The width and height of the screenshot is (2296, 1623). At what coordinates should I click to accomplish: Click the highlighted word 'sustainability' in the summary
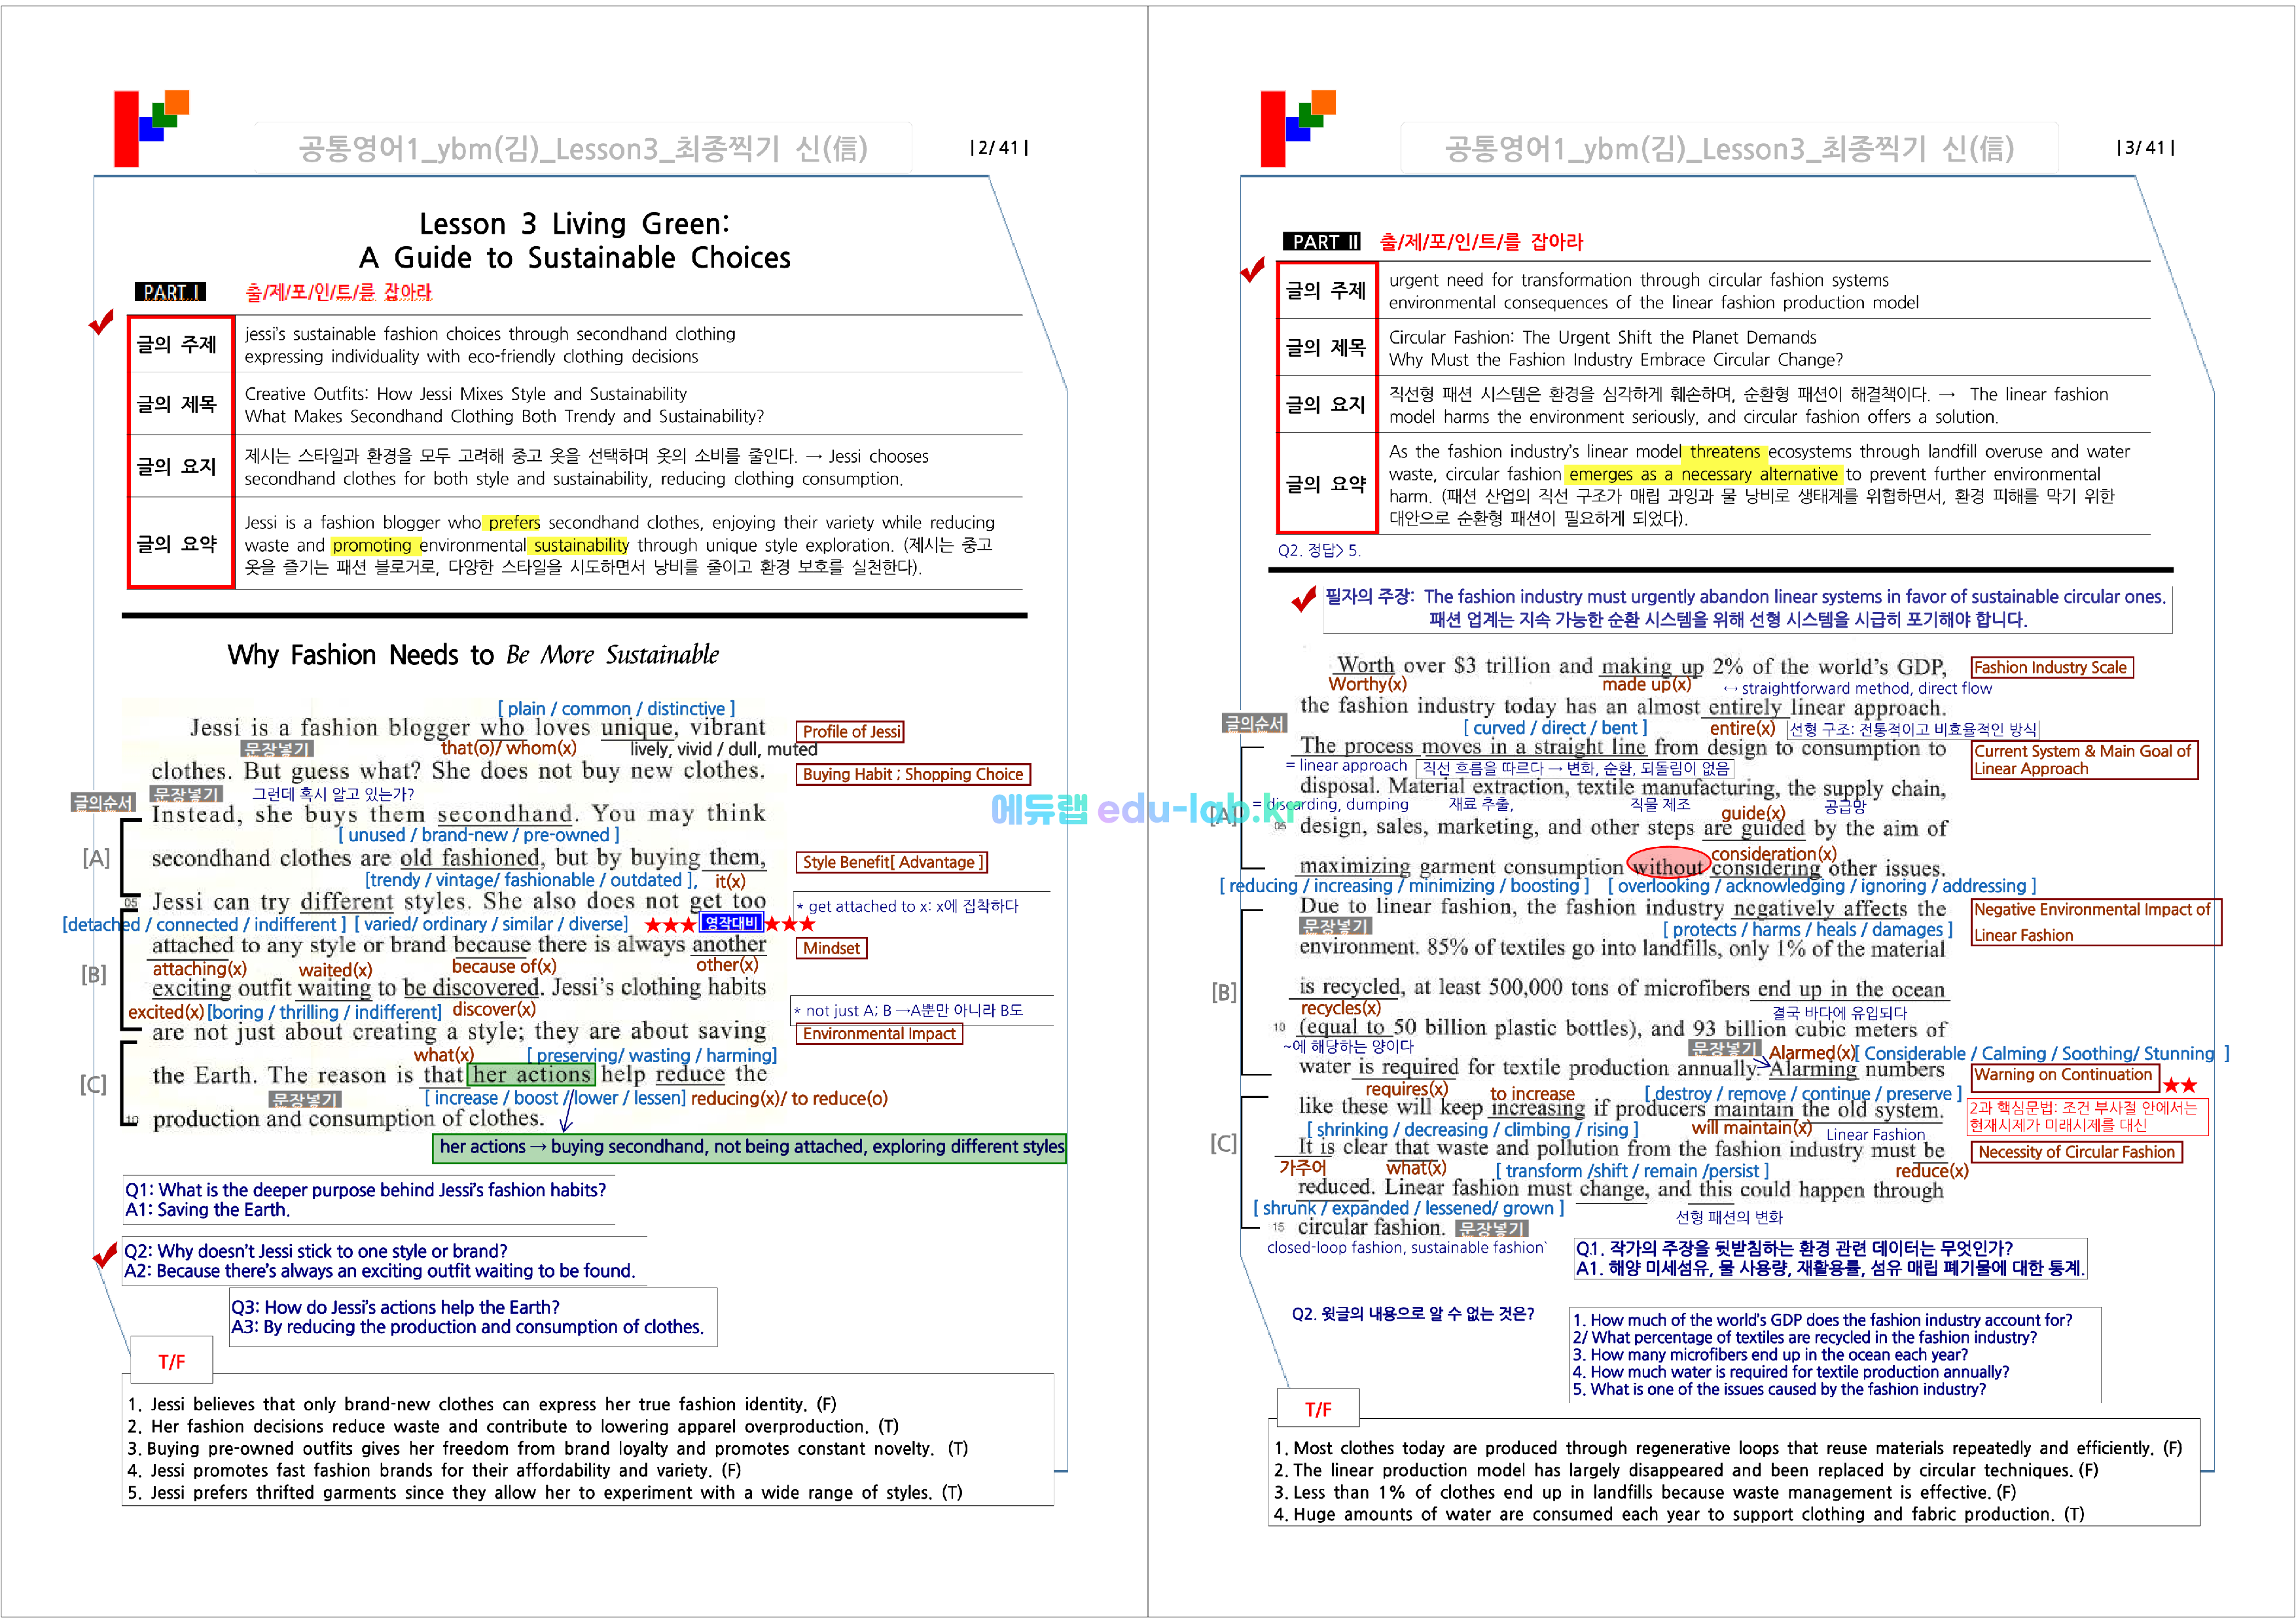pyautogui.click(x=580, y=546)
